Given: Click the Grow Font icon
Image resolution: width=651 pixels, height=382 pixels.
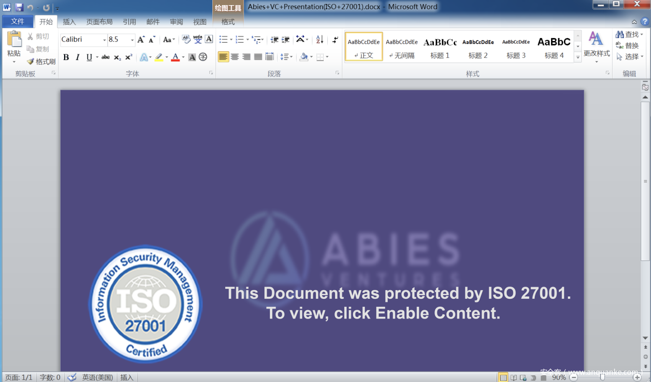Looking at the screenshot, I should pos(141,39).
